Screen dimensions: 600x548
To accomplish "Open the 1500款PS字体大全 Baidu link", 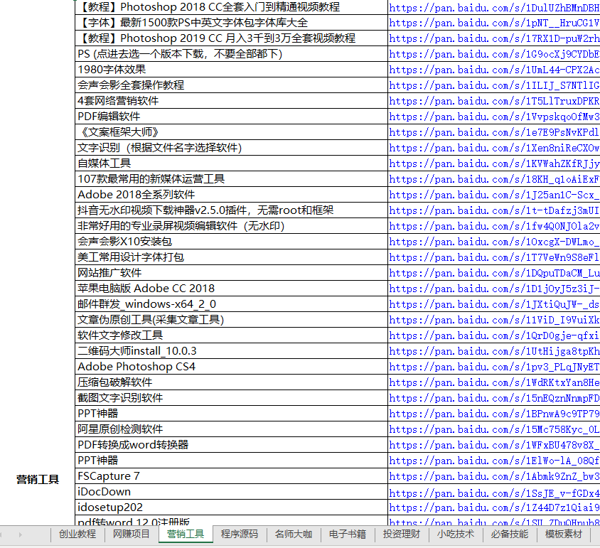I will pos(492,23).
